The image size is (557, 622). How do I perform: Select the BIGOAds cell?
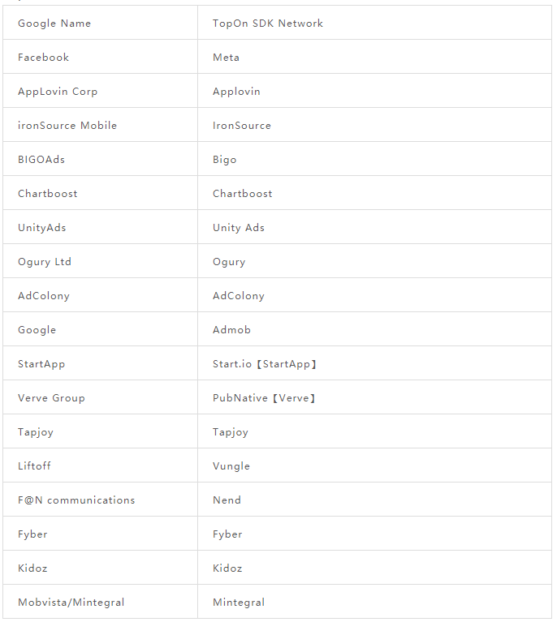click(100, 159)
